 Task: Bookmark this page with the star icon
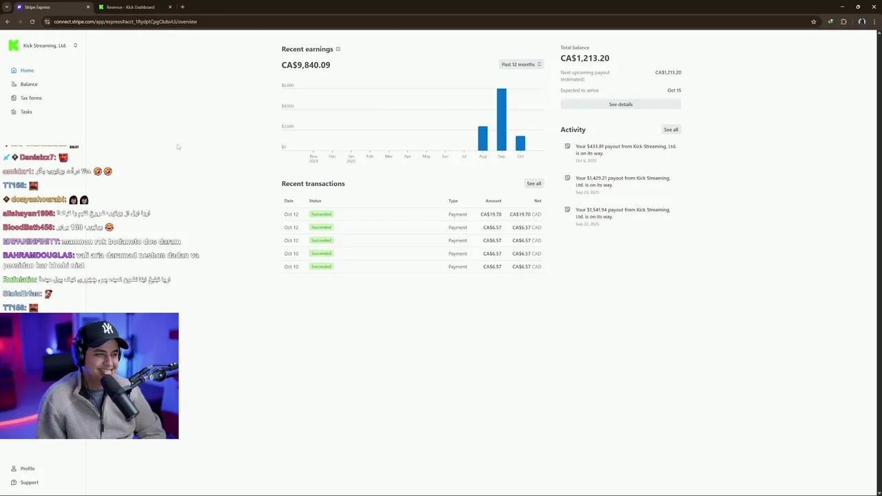[x=814, y=21]
